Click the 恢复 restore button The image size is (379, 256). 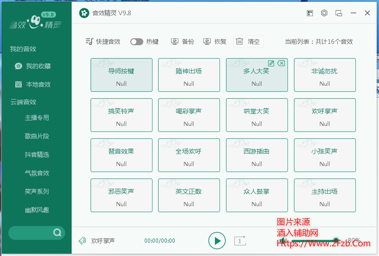coord(215,42)
